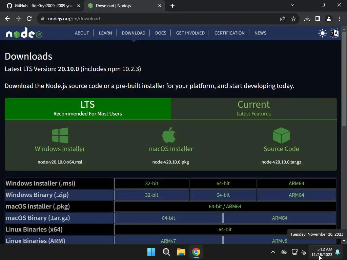Image resolution: width=347 pixels, height=260 pixels.
Task: Download Linux Binaries ARMv7
Action: [168, 241]
